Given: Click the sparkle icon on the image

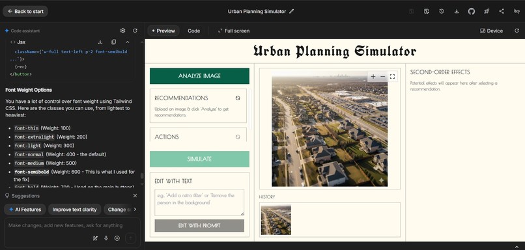Looking at the screenshot, I should [x=381, y=181].
